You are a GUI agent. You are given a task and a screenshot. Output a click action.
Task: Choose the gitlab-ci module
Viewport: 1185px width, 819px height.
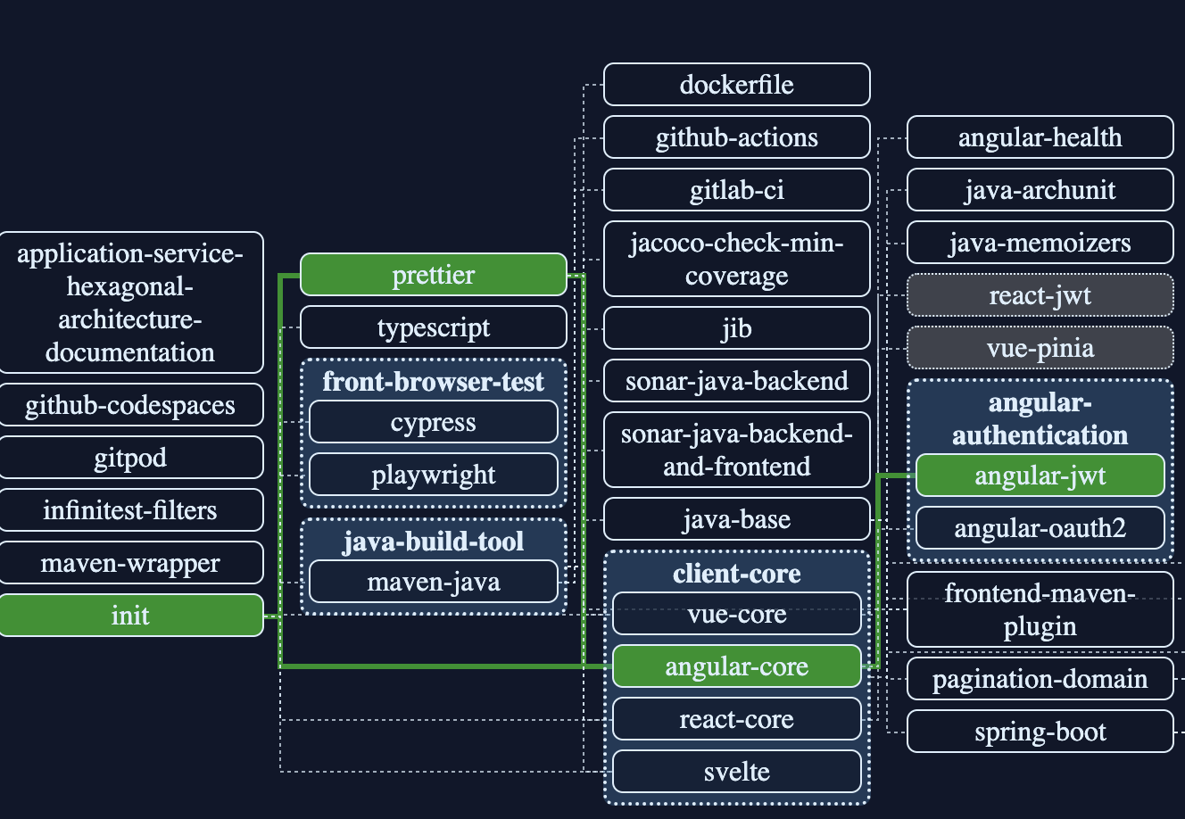point(736,190)
